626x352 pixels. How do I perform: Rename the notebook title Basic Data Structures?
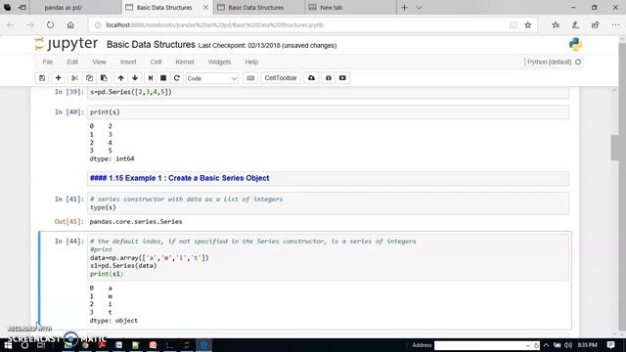[x=151, y=45]
